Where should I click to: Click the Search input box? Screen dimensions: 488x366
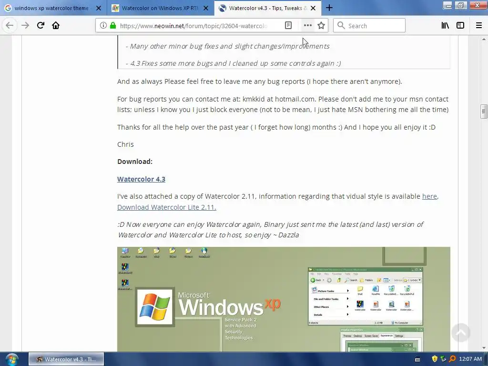click(369, 26)
